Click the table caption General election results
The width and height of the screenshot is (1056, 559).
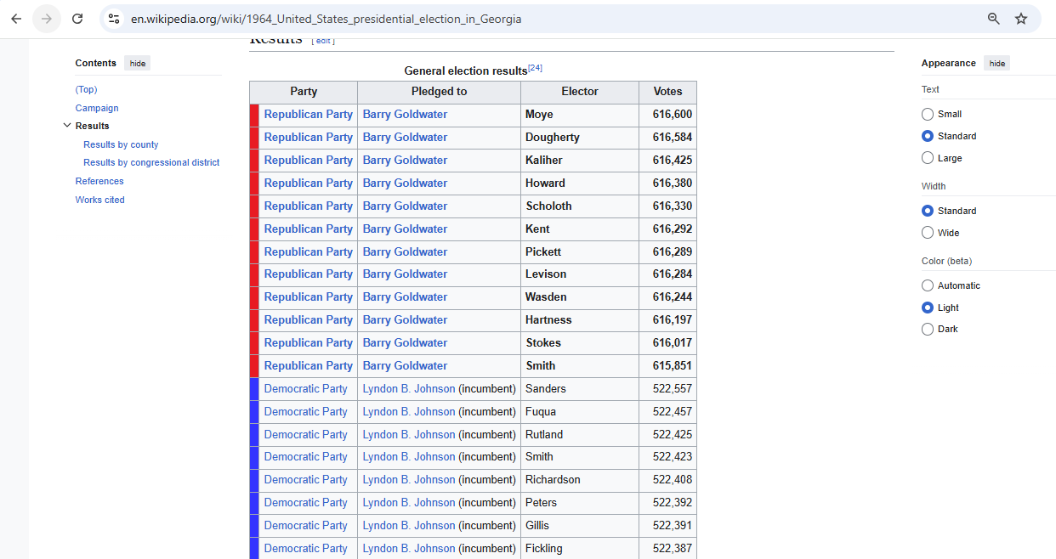pos(466,71)
